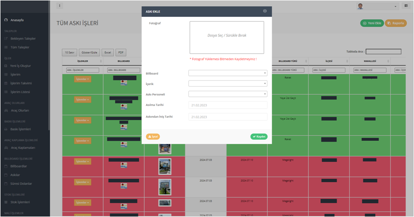This screenshot has height=217, width=414.
Task: Click the Anasayfa dashboard icon in sidebar
Action: click(x=6, y=20)
